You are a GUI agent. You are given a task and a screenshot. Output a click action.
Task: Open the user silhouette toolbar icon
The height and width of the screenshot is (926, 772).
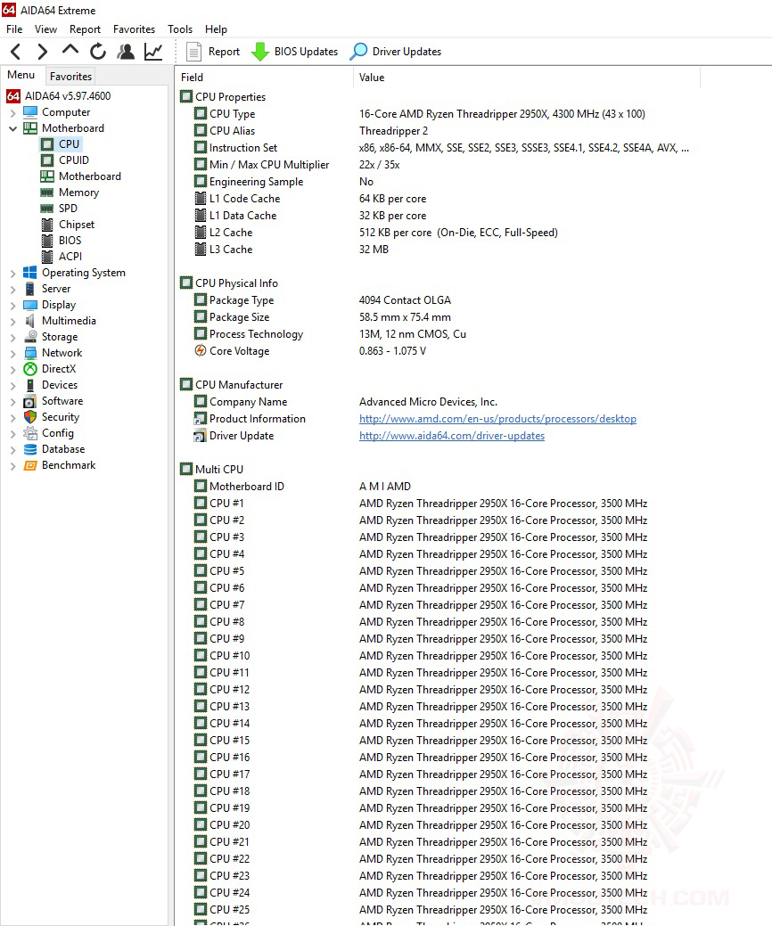tap(125, 52)
